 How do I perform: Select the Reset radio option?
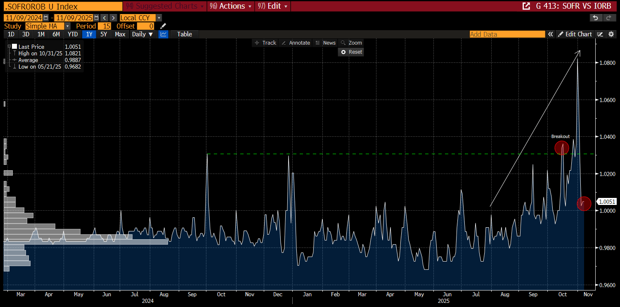coord(343,52)
